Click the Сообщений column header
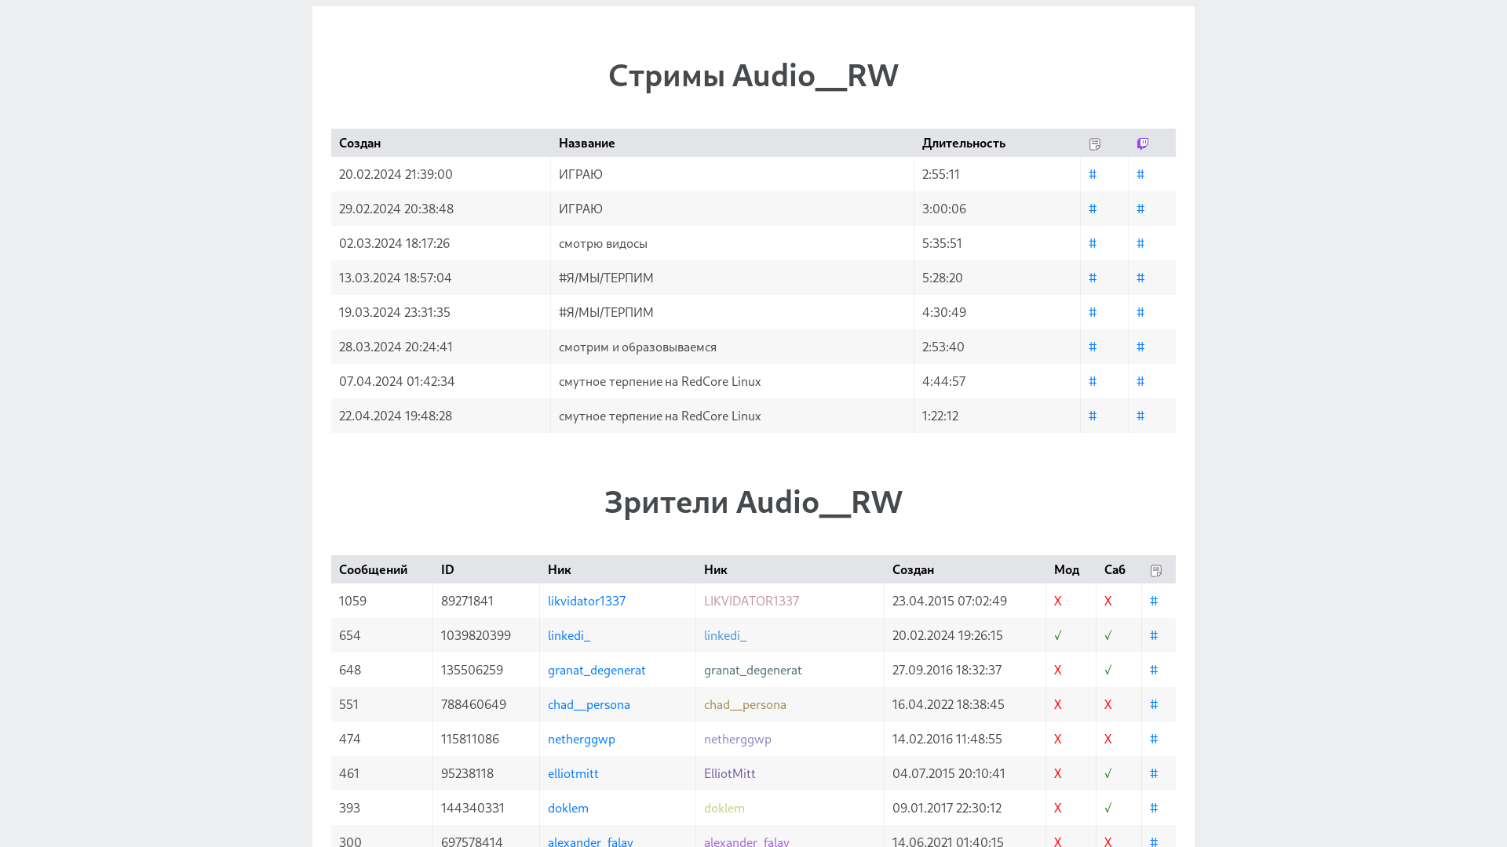The image size is (1507, 847). click(x=373, y=569)
